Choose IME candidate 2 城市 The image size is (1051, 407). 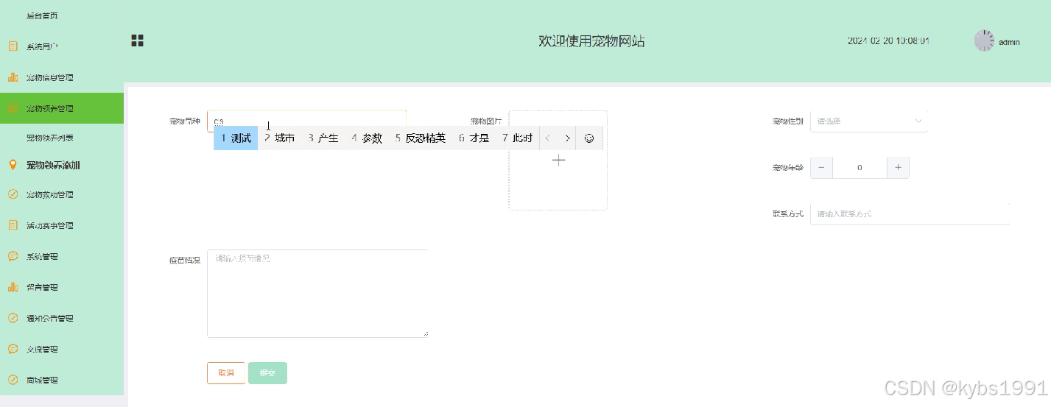tap(280, 138)
